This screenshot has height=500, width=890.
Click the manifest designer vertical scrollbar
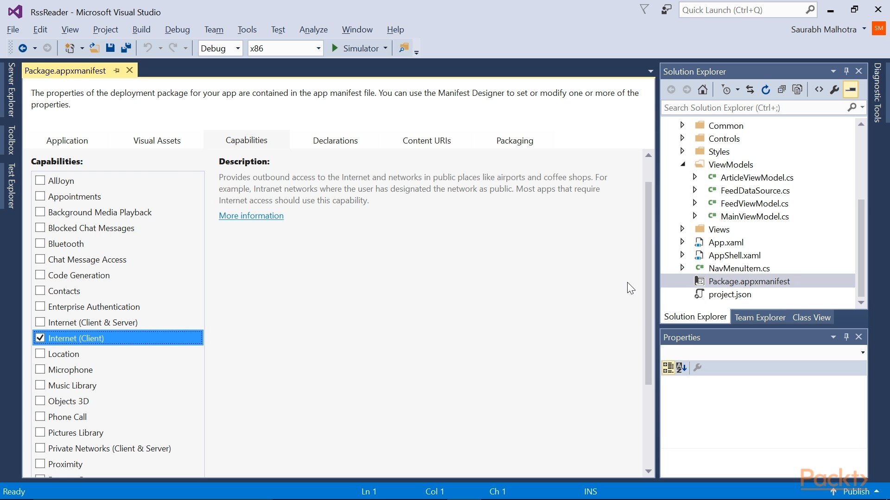648,283
